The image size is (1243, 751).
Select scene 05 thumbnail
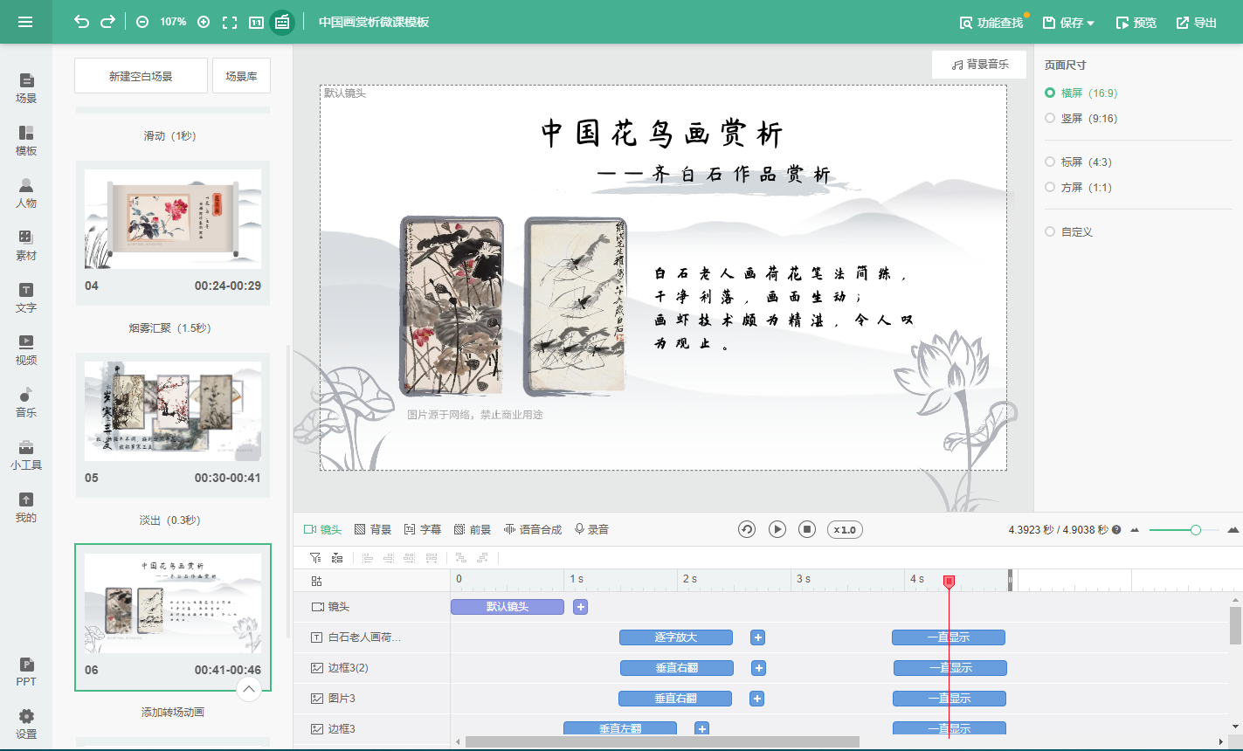pos(173,411)
